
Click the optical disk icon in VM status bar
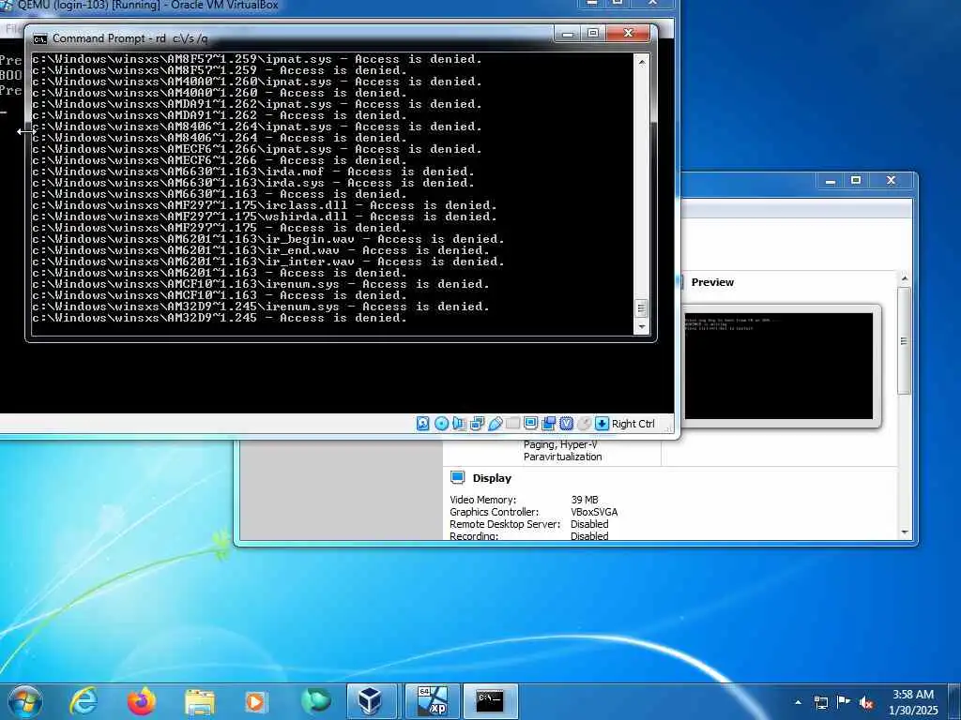click(x=441, y=424)
